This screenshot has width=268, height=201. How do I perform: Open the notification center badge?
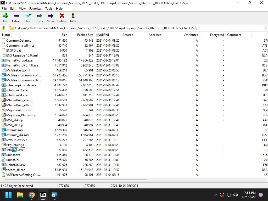pos(261,195)
